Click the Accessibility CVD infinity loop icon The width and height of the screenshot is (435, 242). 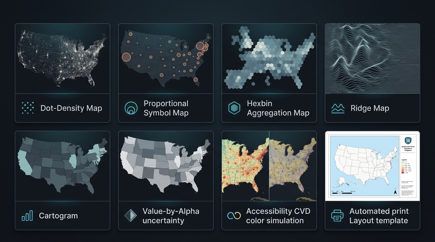(x=234, y=216)
